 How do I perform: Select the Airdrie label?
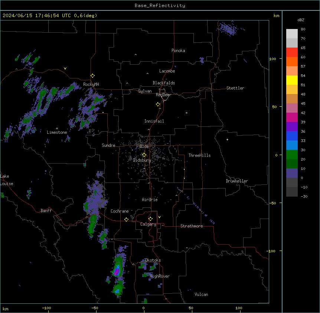click(150, 200)
